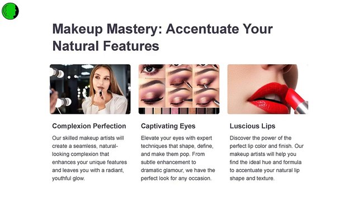The image size is (358, 201).
Task: Open the red lips close-up image
Action: (x=268, y=89)
